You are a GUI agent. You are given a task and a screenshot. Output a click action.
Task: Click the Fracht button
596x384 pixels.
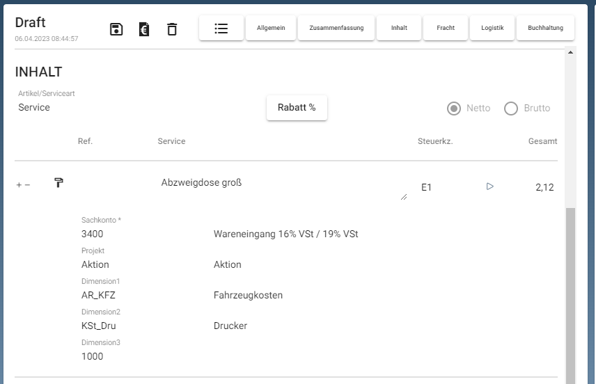pyautogui.click(x=446, y=28)
